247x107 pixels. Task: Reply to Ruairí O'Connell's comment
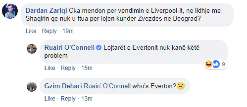point(68,68)
